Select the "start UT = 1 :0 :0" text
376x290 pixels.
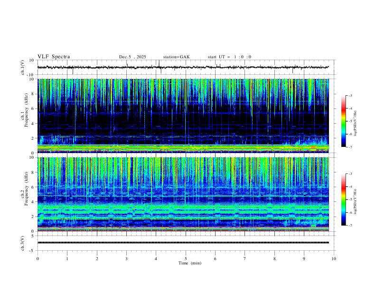point(229,57)
